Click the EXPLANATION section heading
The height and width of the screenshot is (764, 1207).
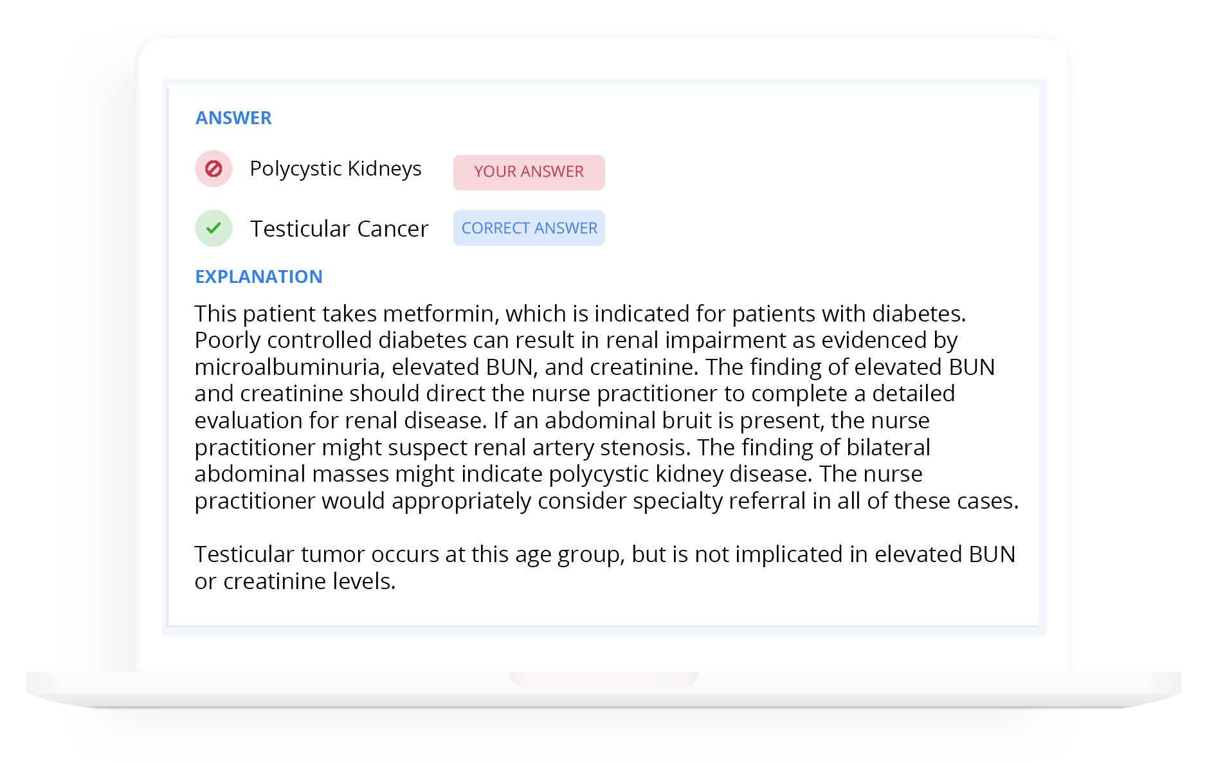point(259,277)
